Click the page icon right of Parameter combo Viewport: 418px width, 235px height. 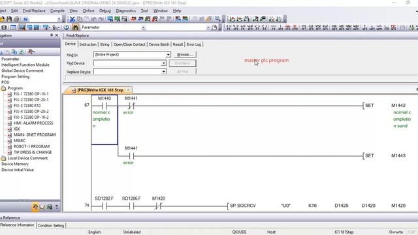click(215, 27)
